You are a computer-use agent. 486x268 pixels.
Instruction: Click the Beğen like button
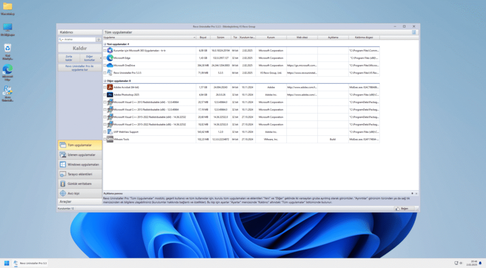point(405,209)
